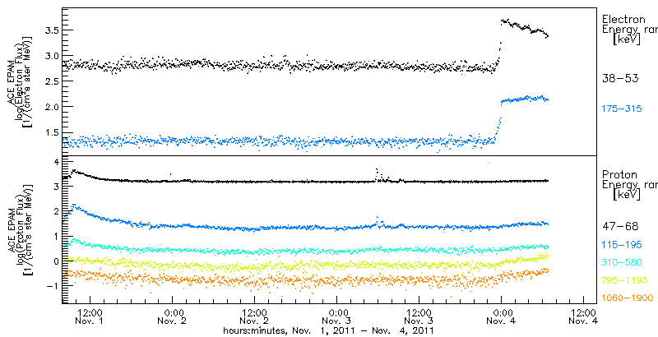
Task: Click the hours:minutes date range axis title
Action: pos(328,331)
